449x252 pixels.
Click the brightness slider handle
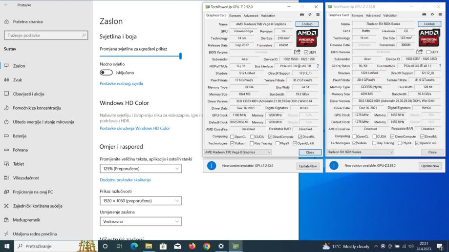pyautogui.click(x=180, y=56)
